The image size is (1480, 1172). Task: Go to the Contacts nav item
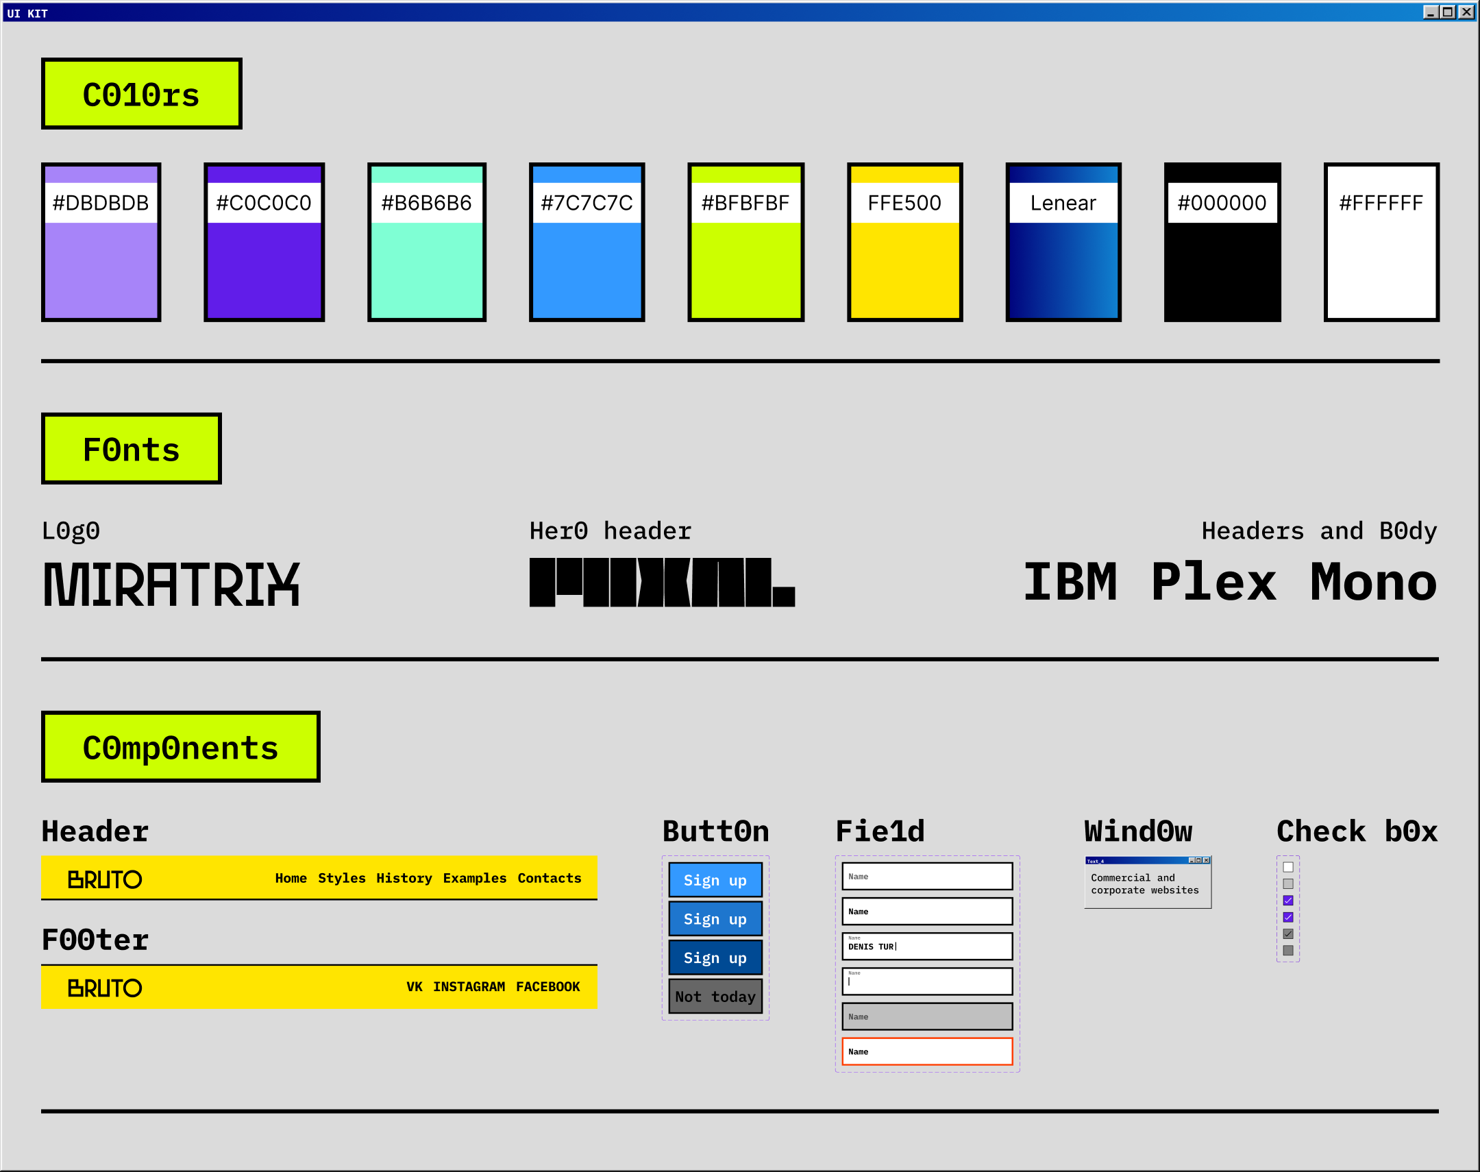[549, 878]
